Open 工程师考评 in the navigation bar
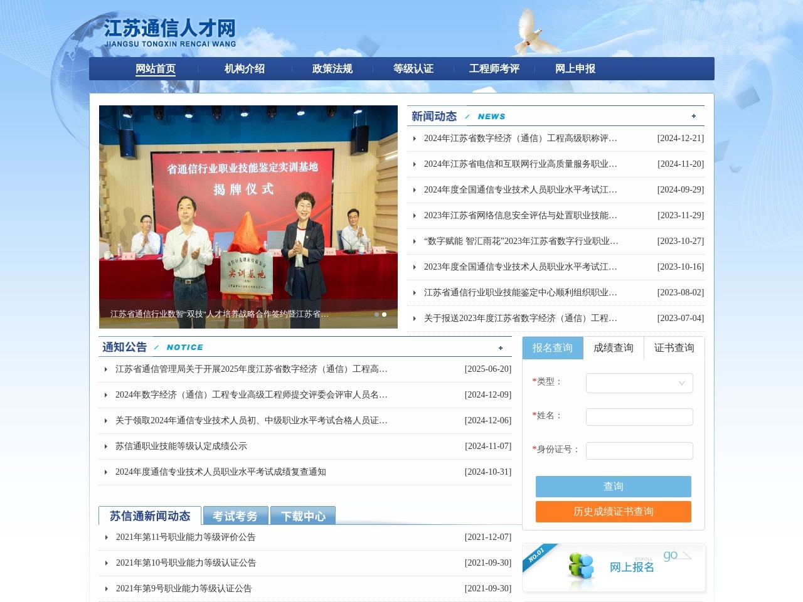803x602 pixels. (494, 69)
